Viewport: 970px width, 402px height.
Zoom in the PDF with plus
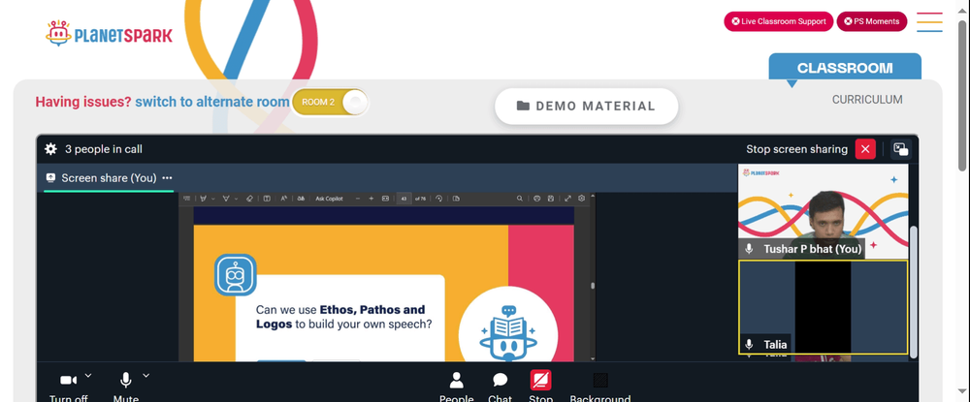pos(372,199)
